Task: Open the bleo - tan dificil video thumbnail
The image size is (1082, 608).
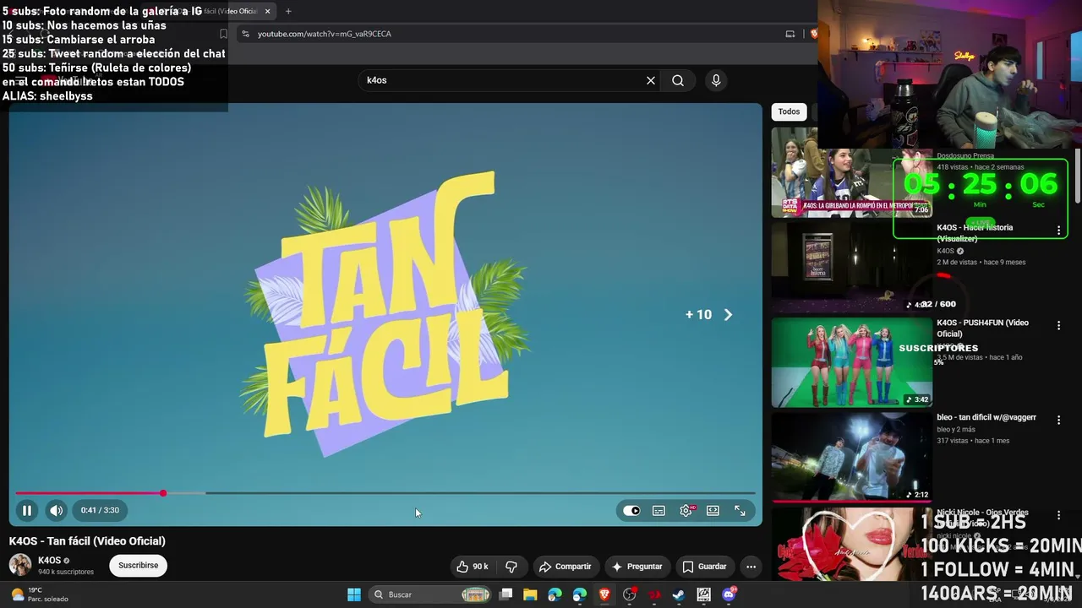Action: 851,457
